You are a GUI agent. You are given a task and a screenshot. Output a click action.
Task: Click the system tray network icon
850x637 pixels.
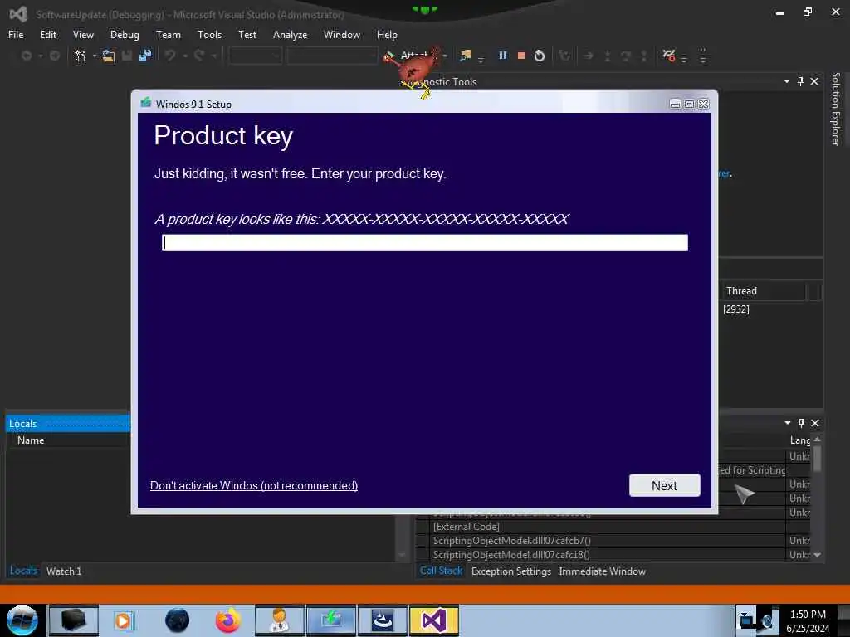tap(746, 619)
